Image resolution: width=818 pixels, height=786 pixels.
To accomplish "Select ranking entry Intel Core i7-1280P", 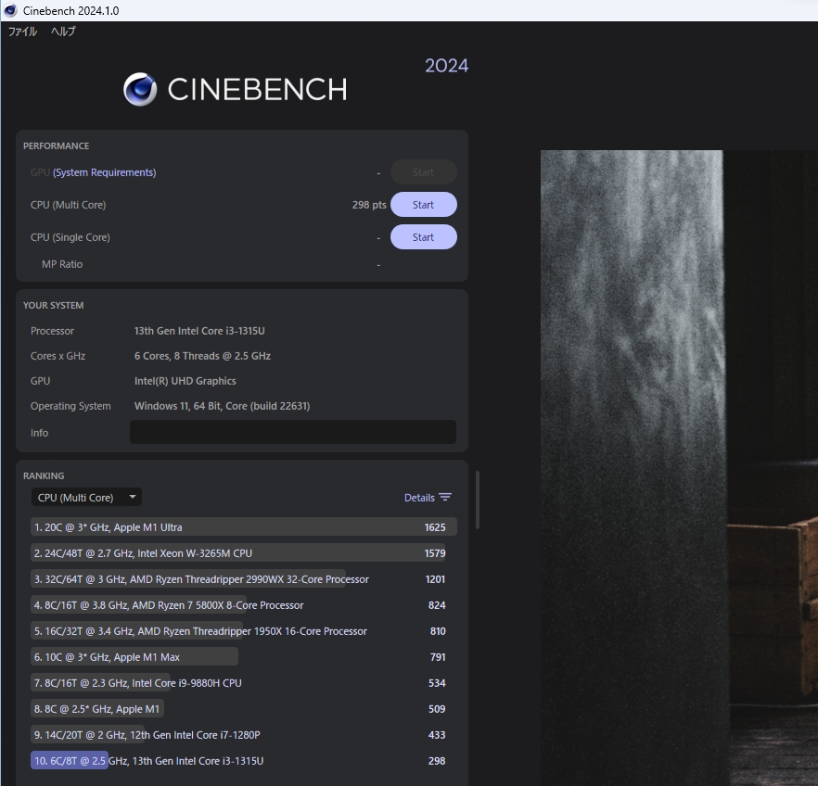I will click(244, 735).
